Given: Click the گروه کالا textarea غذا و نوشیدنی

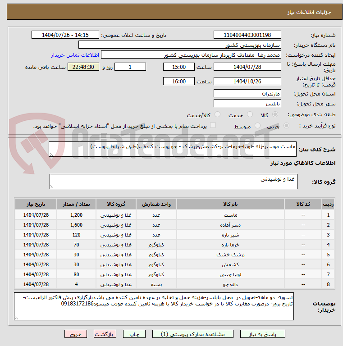Looking at the screenshot, I should click(173, 182).
